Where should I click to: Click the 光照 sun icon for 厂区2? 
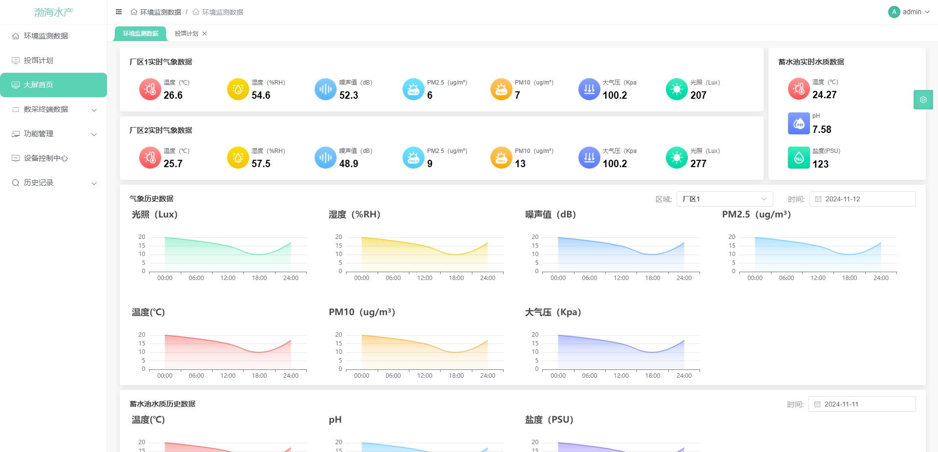(x=677, y=157)
